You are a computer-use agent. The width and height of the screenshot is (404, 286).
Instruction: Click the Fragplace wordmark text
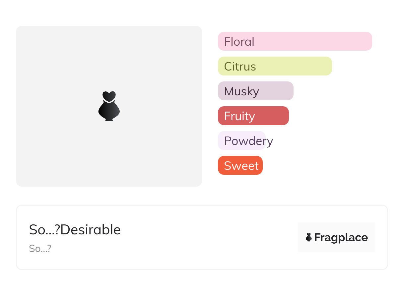pos(341,238)
